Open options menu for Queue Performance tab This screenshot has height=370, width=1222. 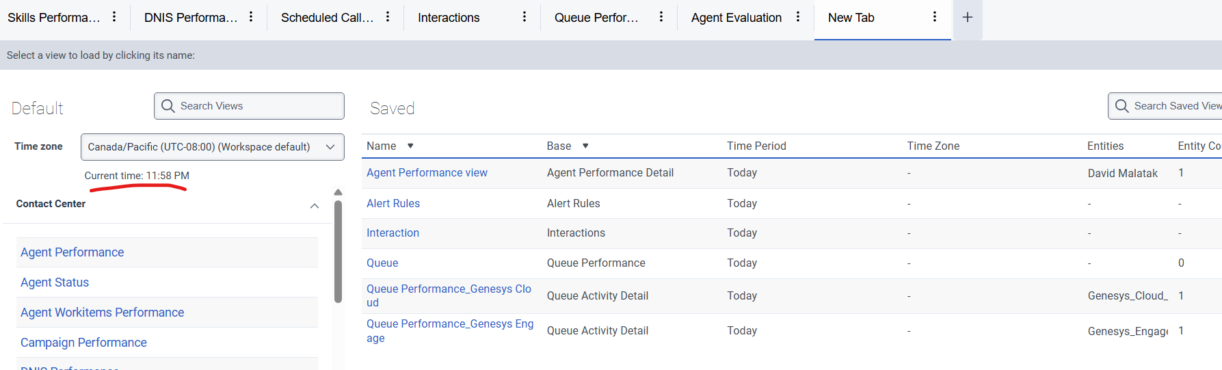tap(661, 17)
